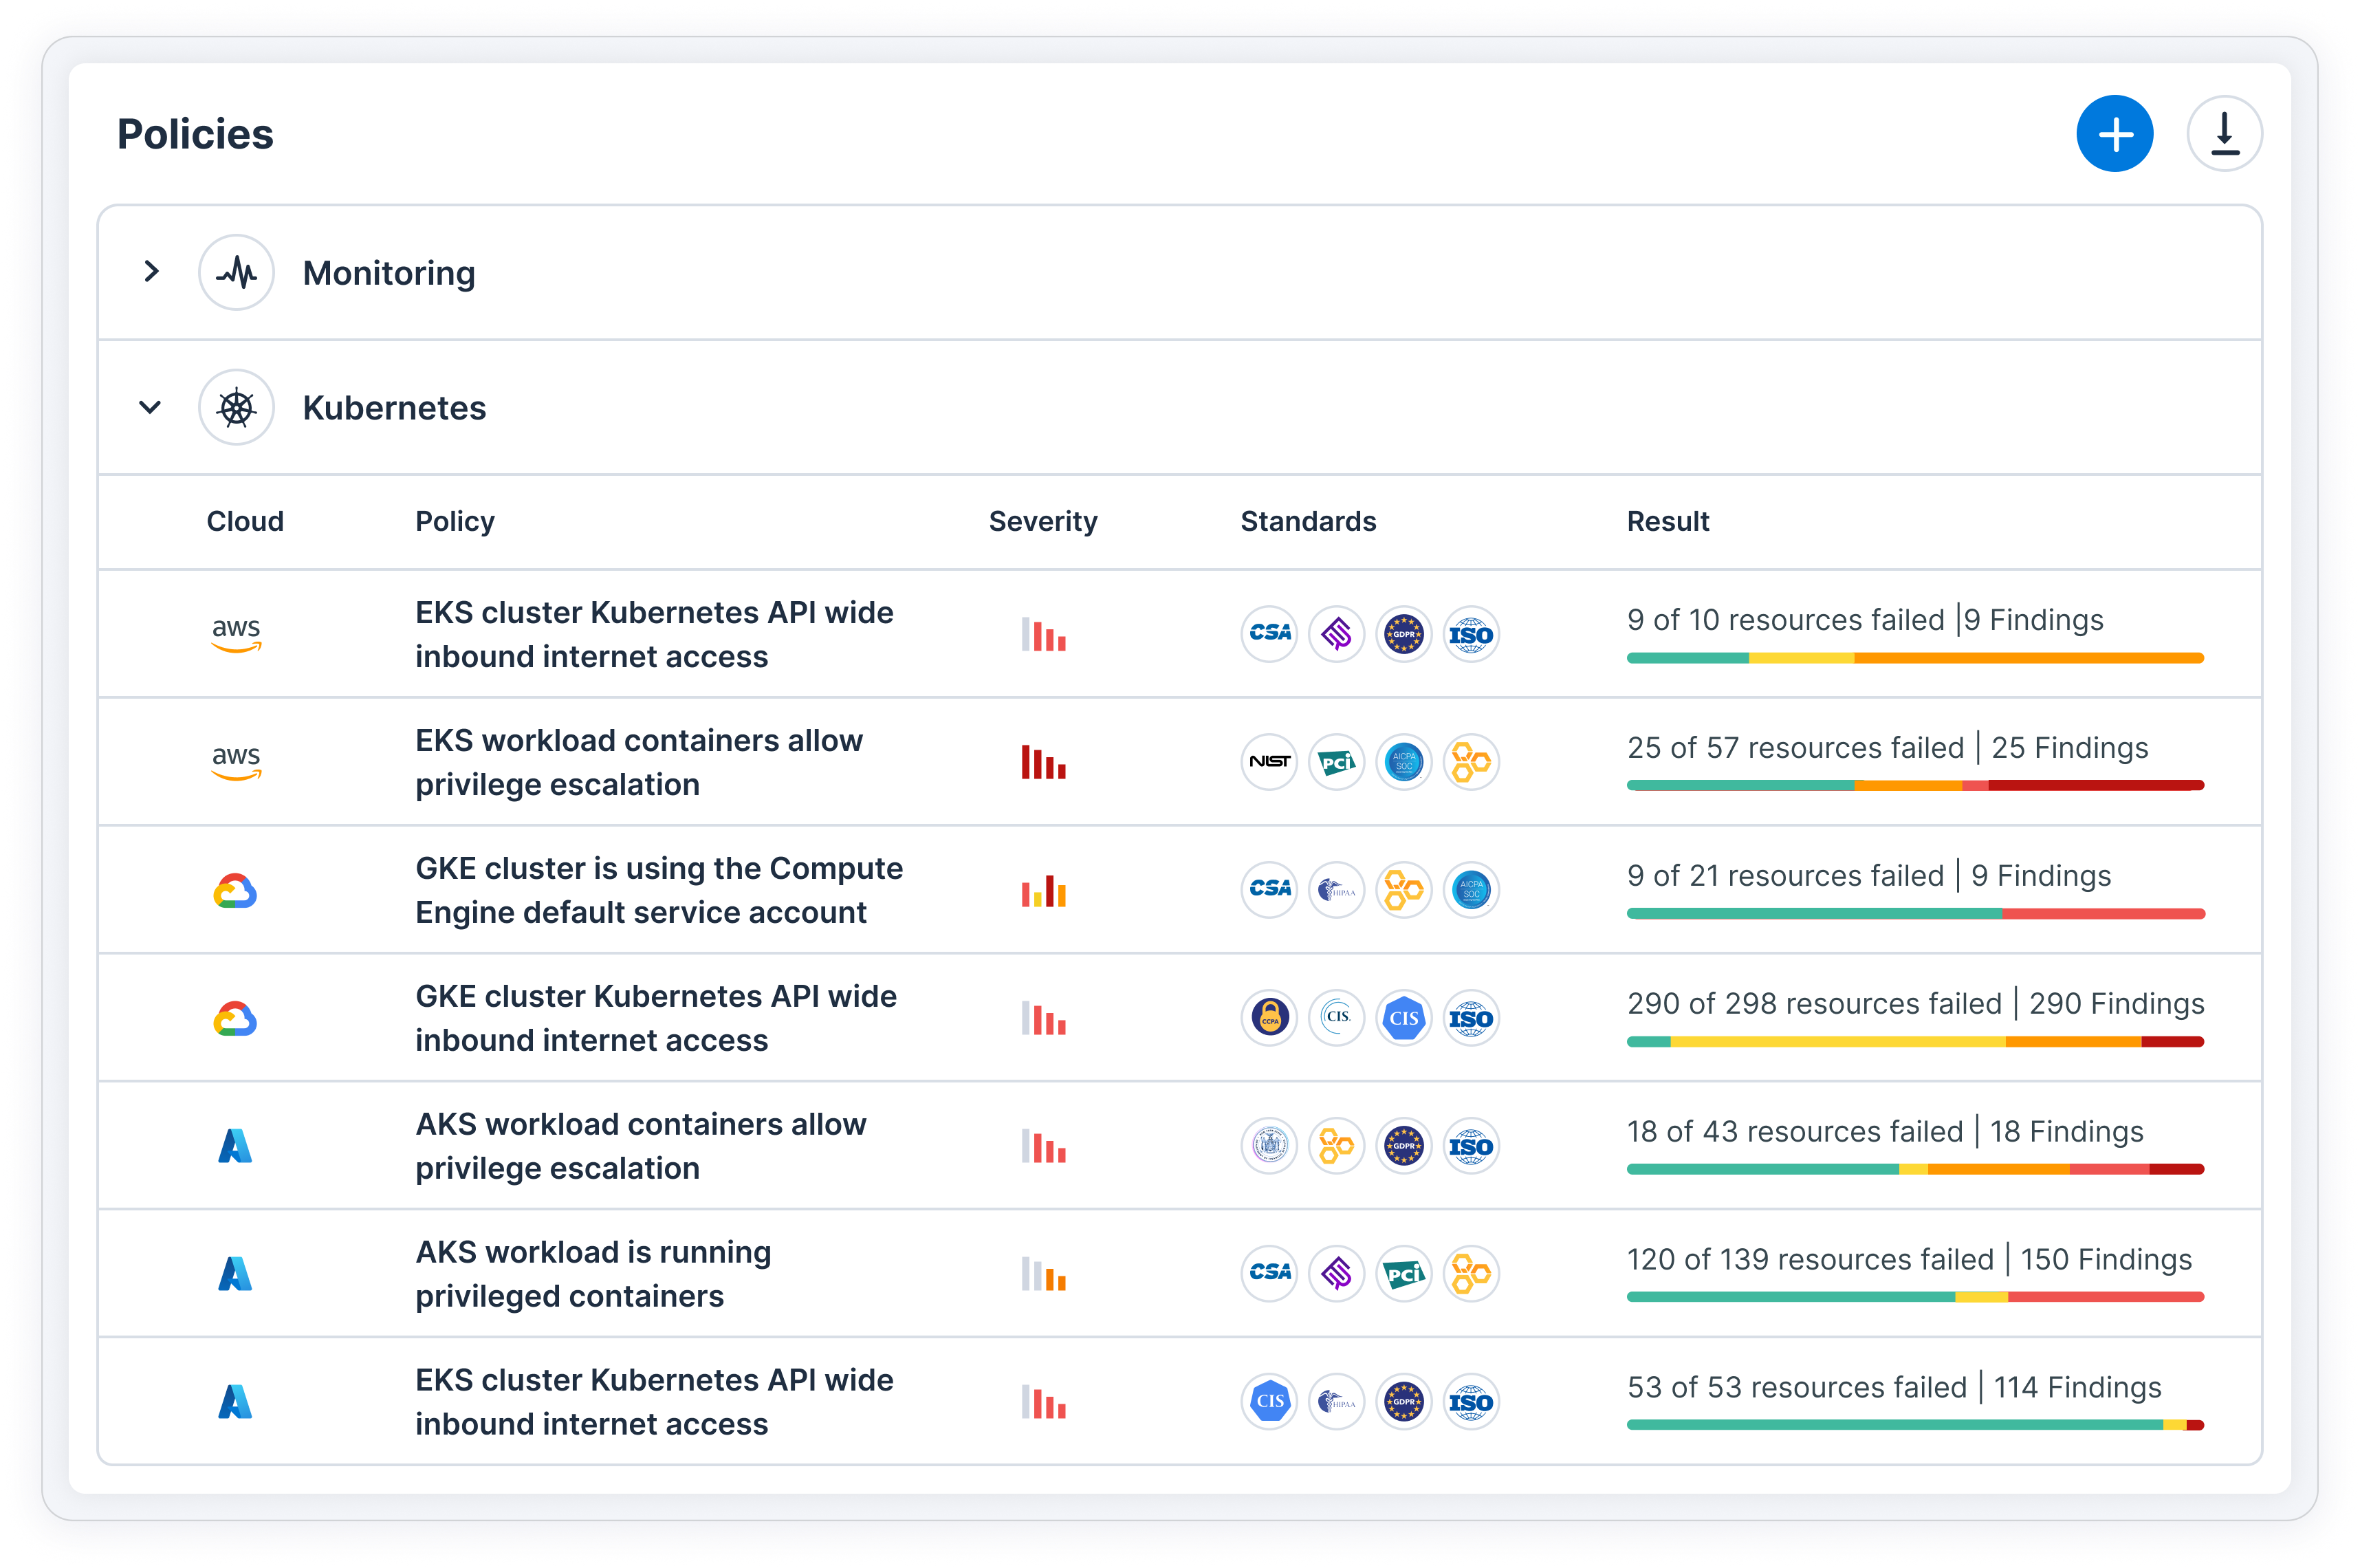Click the AWS logo in first policy row
This screenshot has width=2360, height=1568.
(x=236, y=634)
